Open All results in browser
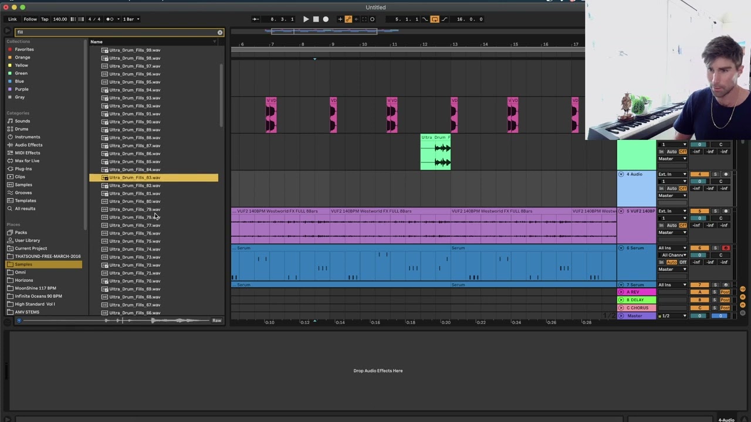 [25, 209]
